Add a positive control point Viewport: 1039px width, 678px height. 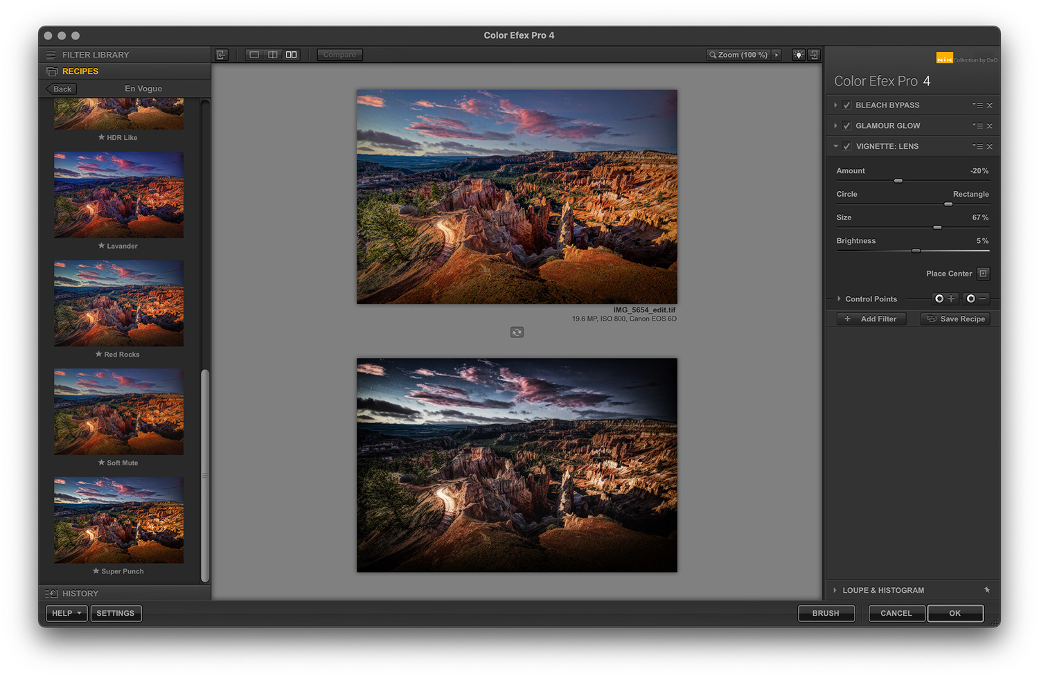(945, 298)
